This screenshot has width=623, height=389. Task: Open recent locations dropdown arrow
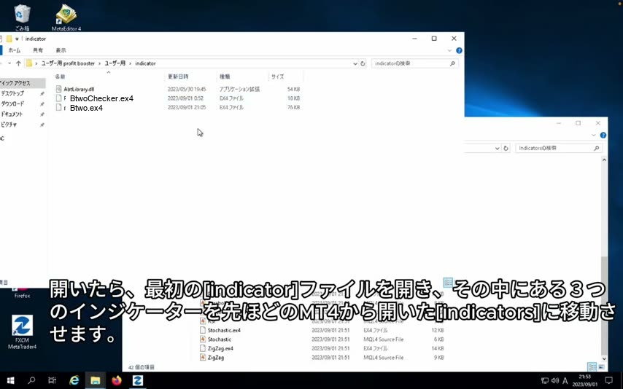[9, 63]
